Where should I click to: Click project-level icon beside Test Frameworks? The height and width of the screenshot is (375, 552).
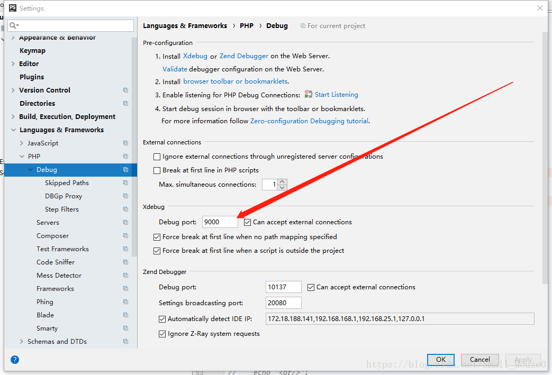tap(125, 249)
